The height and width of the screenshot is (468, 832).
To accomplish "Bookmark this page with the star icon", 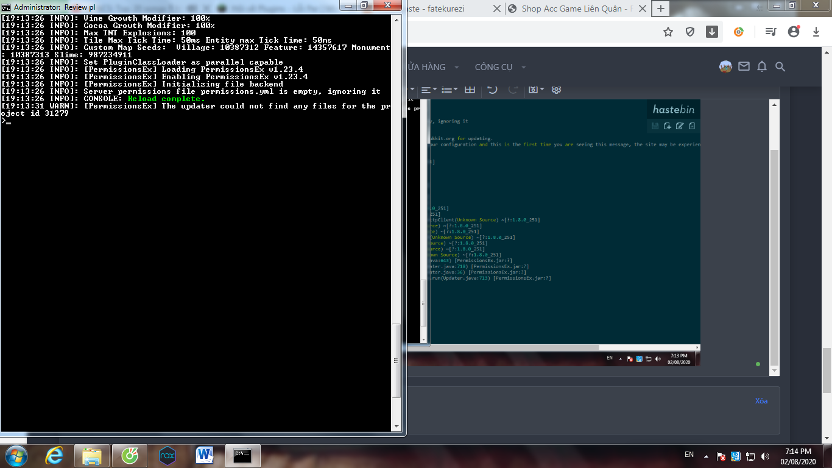I will 668,32.
